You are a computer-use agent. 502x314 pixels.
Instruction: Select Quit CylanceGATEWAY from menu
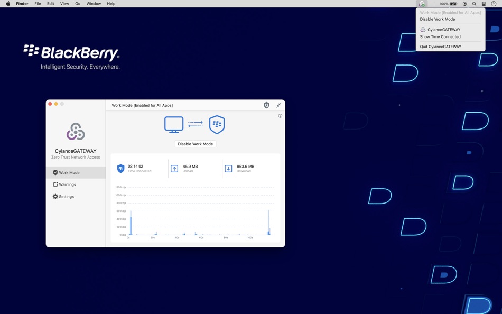tap(441, 47)
